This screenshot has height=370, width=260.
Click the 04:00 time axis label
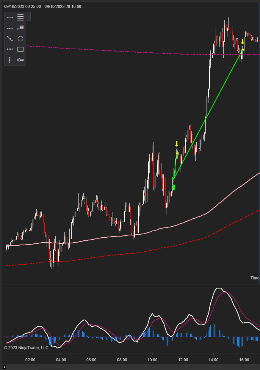61,360
